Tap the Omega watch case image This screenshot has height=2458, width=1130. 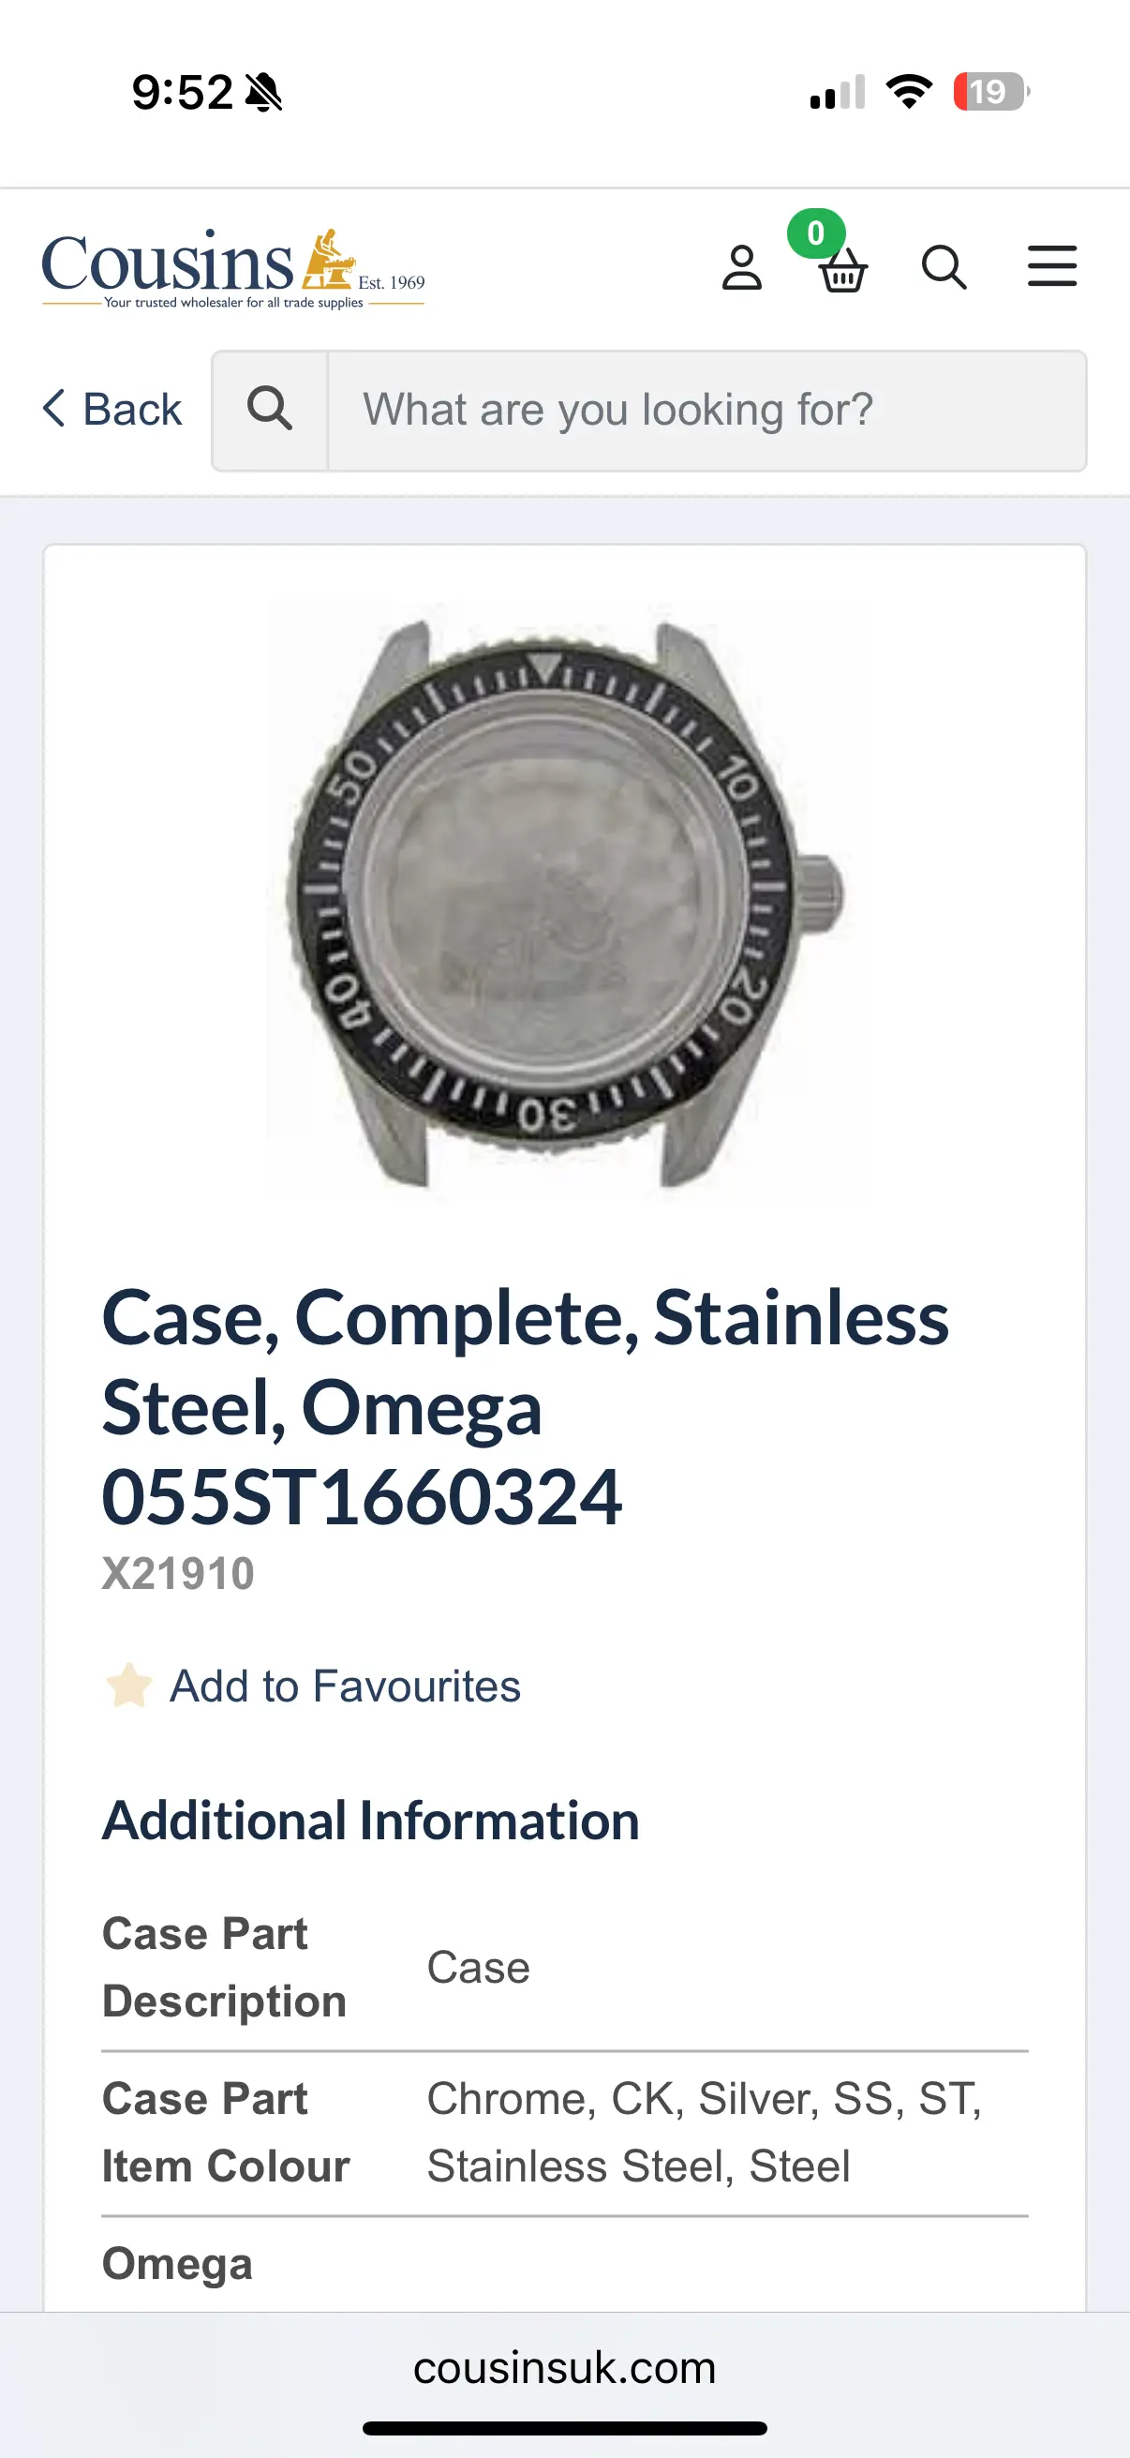pos(564,897)
